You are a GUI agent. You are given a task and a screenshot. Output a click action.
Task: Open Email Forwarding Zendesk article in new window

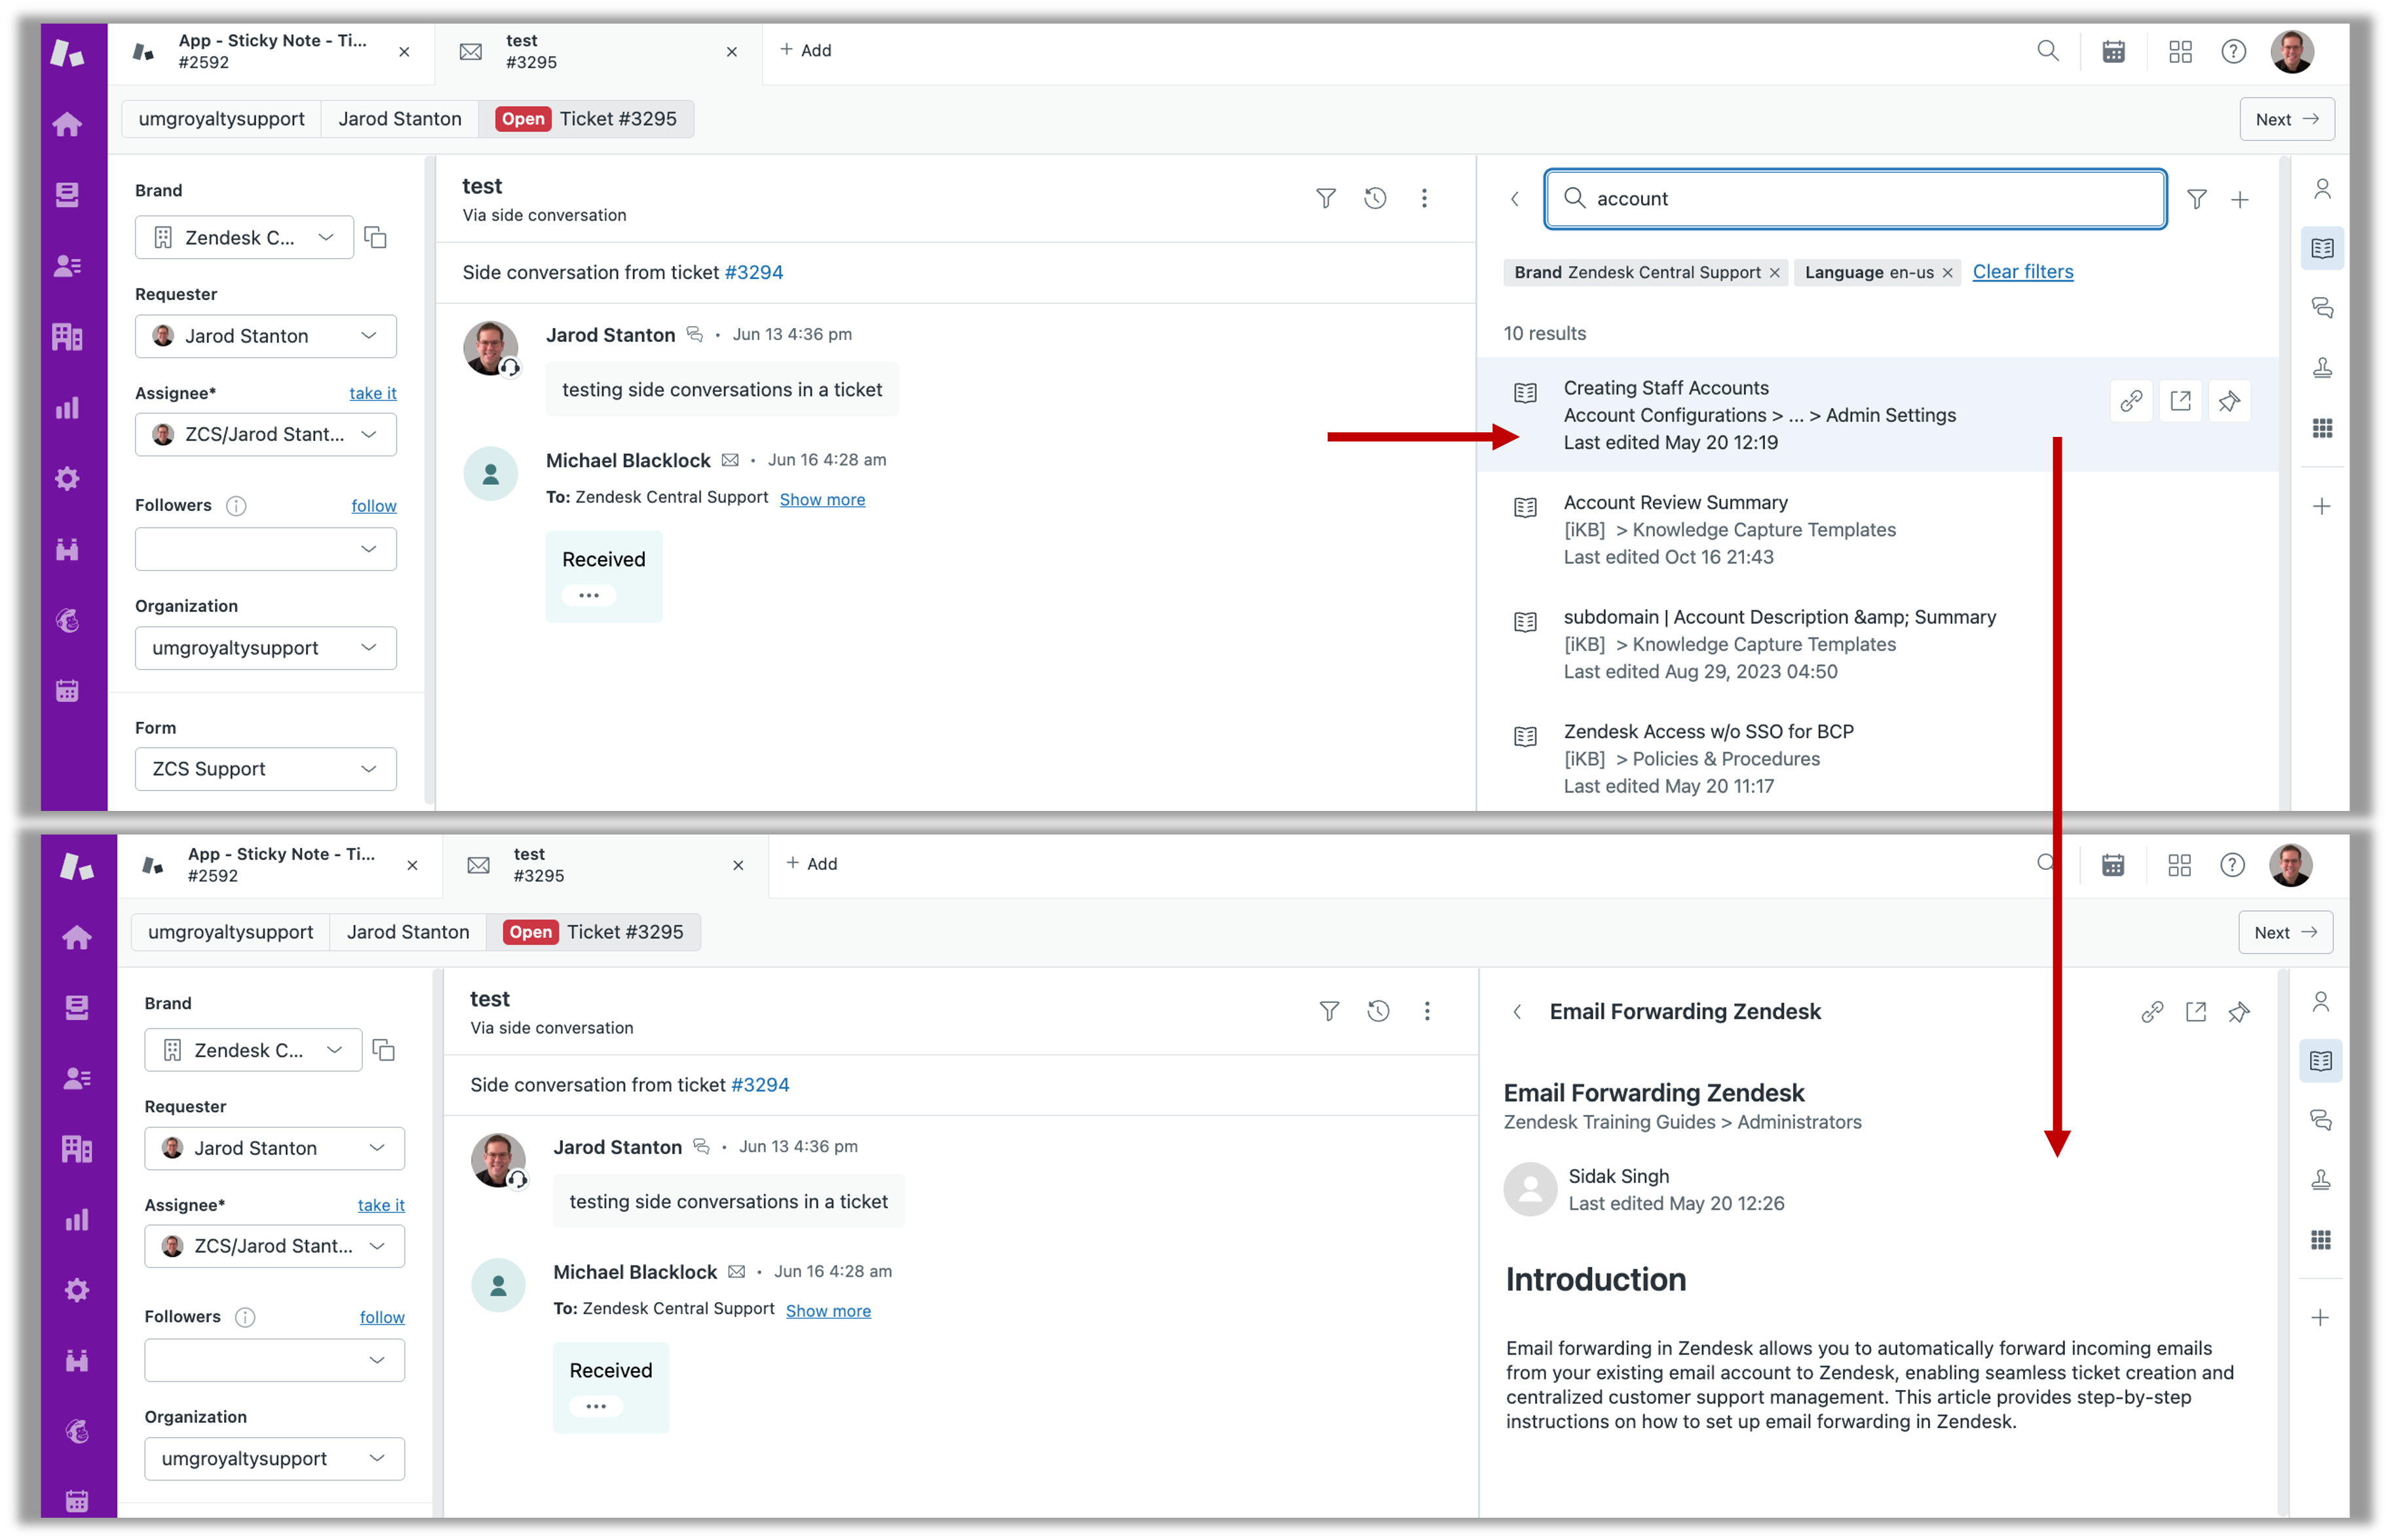pos(2196,1012)
